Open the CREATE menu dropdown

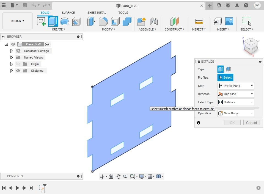(58, 29)
